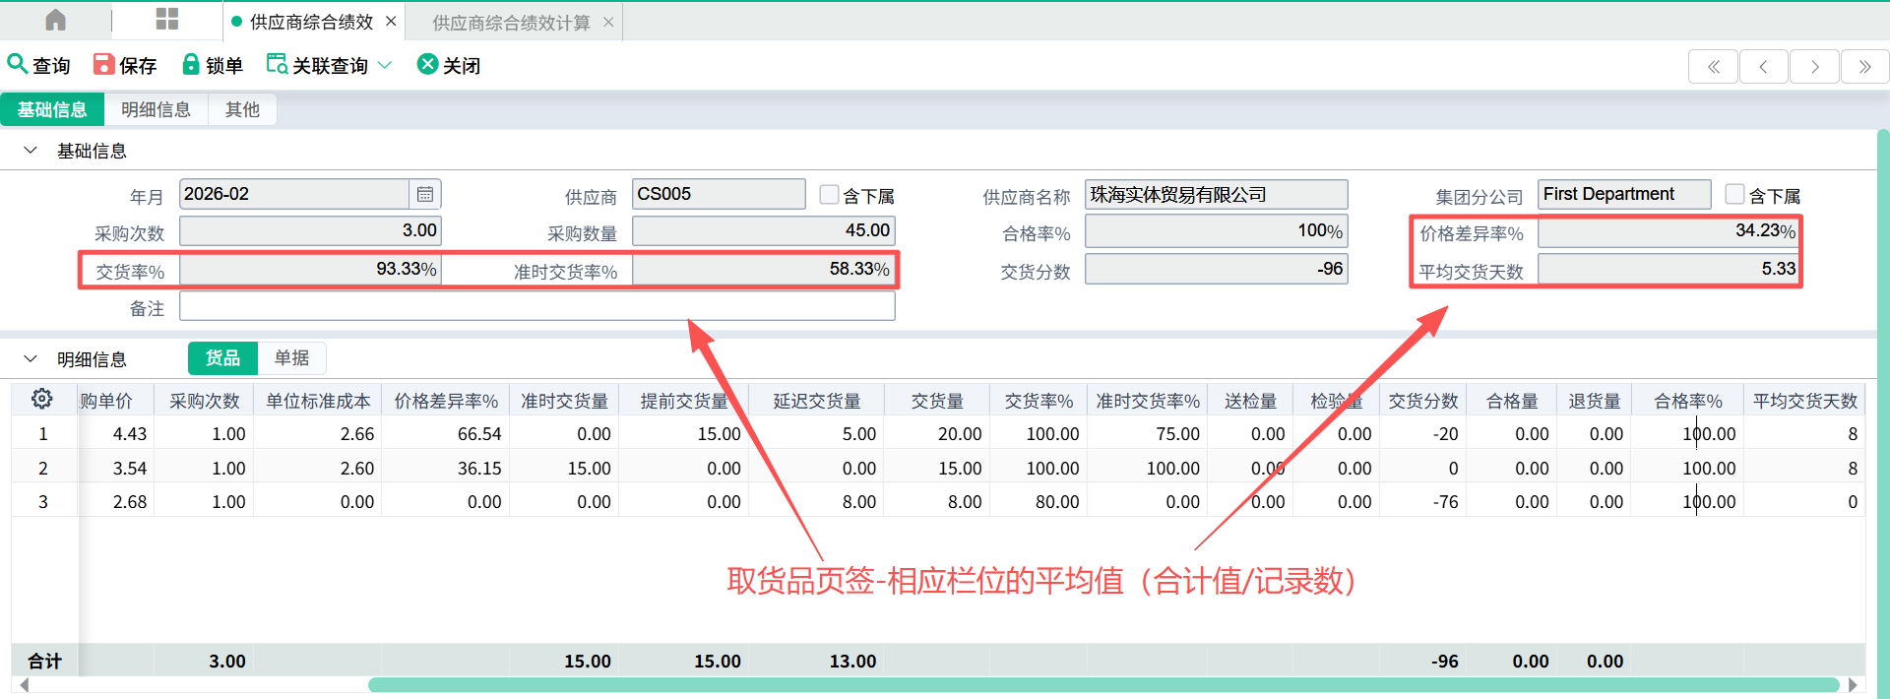Collapse the 基础信息 section
This screenshot has width=1890, height=699.
click(31, 151)
